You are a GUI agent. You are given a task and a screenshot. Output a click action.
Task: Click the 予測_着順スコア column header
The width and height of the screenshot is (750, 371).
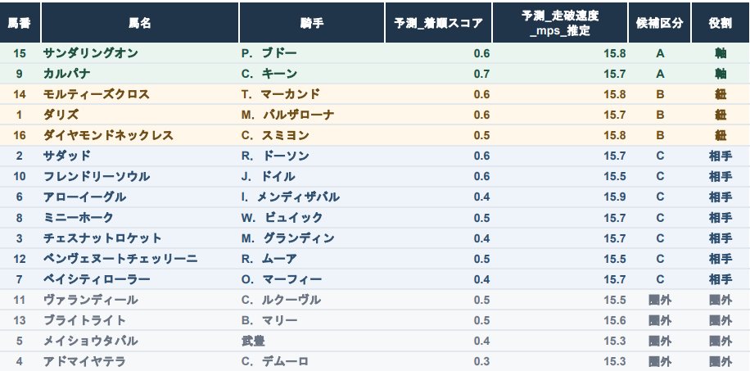click(438, 23)
